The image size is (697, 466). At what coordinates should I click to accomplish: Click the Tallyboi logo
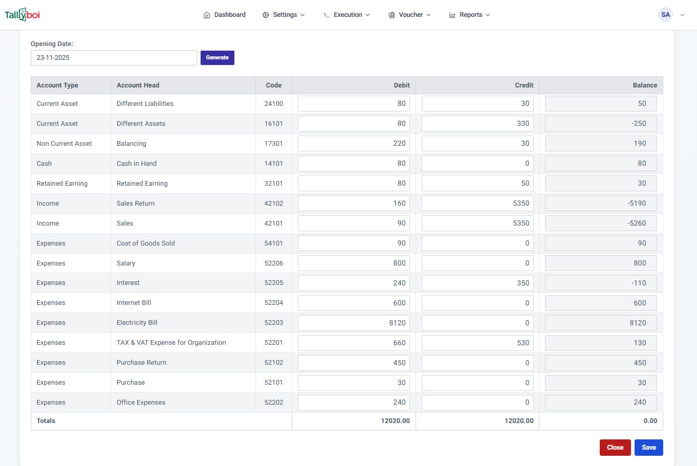[x=23, y=15]
